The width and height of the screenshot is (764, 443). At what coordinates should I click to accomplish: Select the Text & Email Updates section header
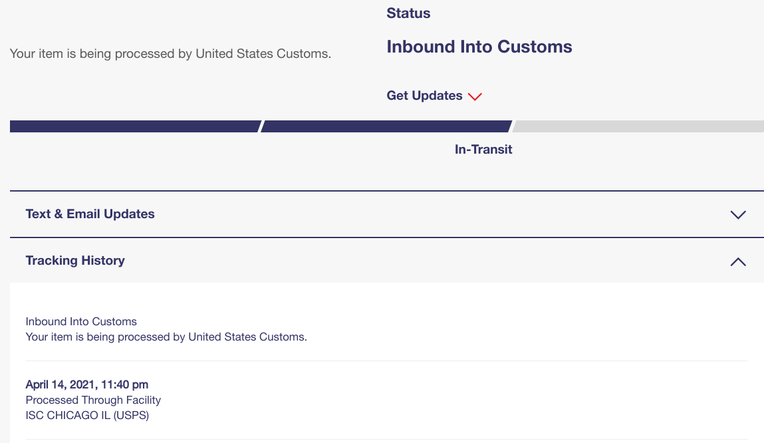(90, 214)
